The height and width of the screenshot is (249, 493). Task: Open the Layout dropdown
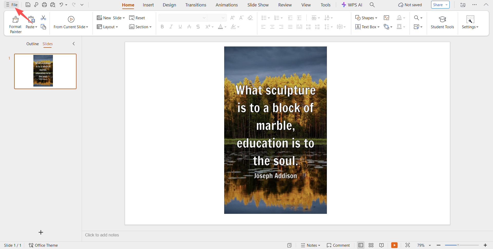click(x=108, y=27)
